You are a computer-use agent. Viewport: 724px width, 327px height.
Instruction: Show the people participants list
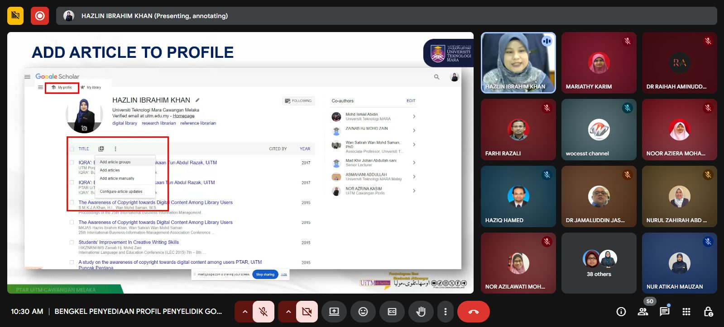642,312
